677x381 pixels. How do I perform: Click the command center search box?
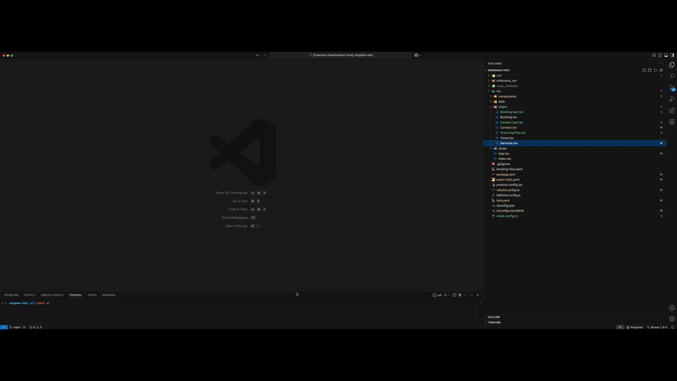pyautogui.click(x=340, y=55)
